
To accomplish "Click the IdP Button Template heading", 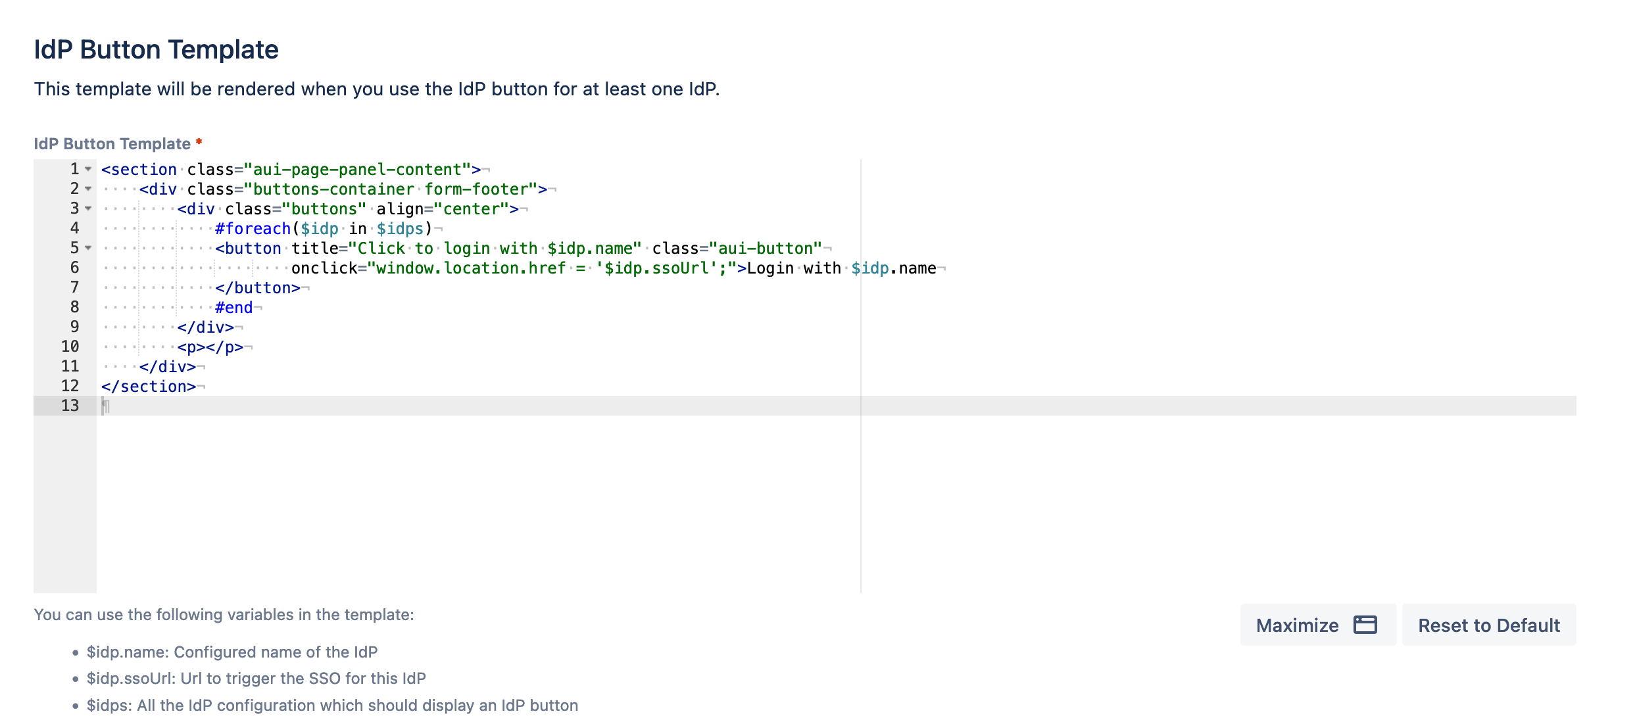I will click(x=156, y=48).
